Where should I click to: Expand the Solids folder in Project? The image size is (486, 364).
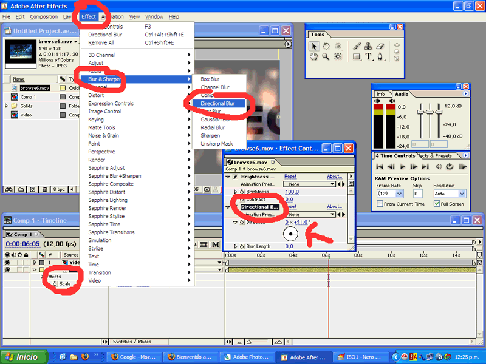pyautogui.click(x=6, y=106)
